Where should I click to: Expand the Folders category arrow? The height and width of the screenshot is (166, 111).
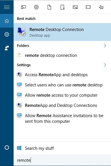pyautogui.click(x=105, y=46)
